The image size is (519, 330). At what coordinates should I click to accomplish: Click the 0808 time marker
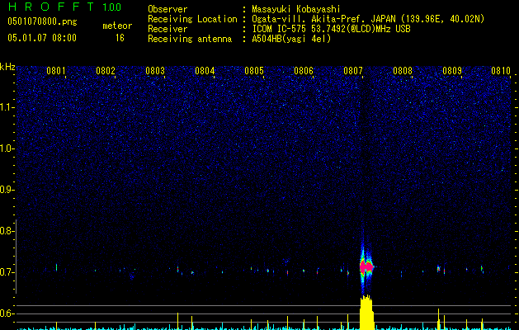click(403, 71)
